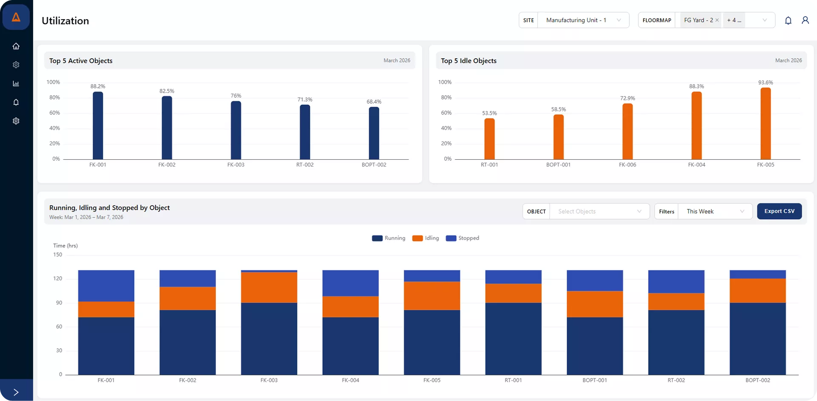Toggle the Running series in the legend
The width and height of the screenshot is (817, 401).
click(x=389, y=238)
